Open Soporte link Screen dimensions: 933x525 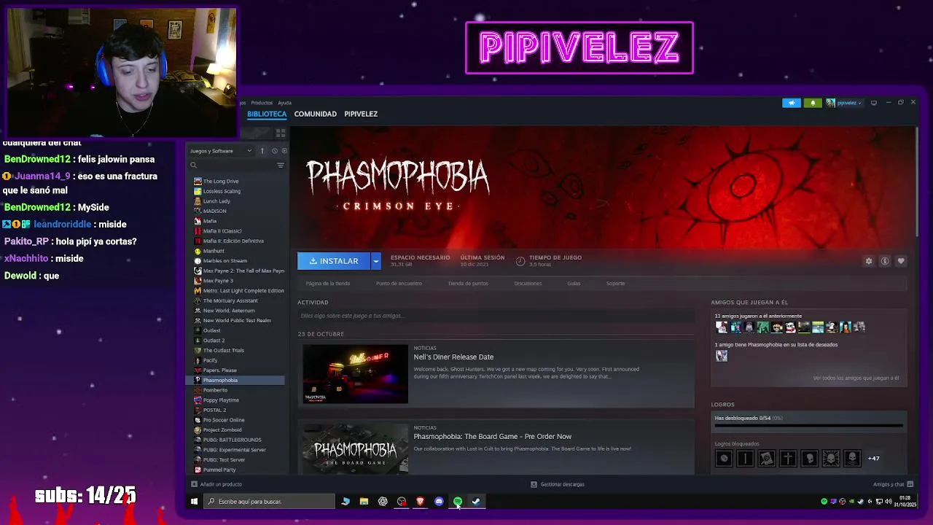click(615, 283)
